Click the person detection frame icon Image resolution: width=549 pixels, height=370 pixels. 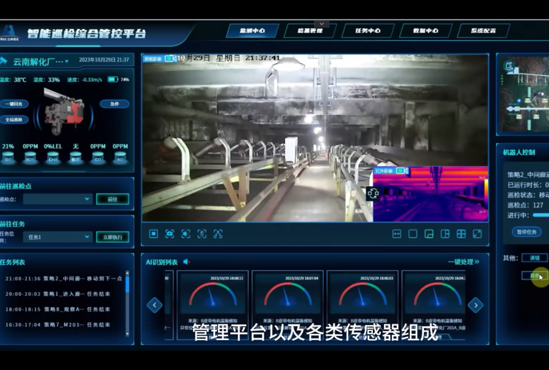[218, 234]
